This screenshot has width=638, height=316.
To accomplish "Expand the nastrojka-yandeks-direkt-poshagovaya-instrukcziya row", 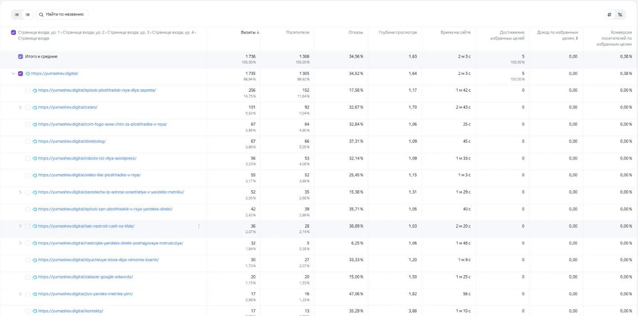I will (20, 243).
